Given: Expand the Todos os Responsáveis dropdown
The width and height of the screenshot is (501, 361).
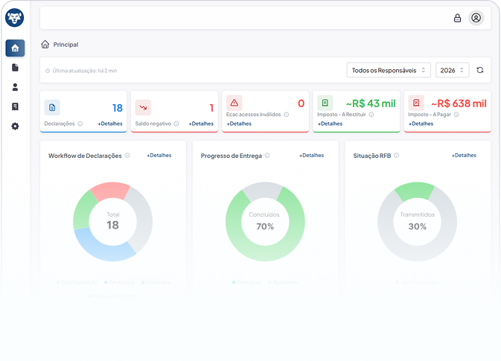Looking at the screenshot, I should (x=389, y=70).
